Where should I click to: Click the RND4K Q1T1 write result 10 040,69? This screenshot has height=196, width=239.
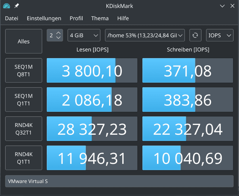[x=188, y=158]
